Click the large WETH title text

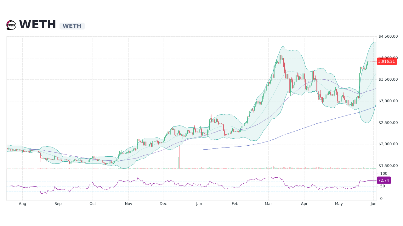[37, 25]
